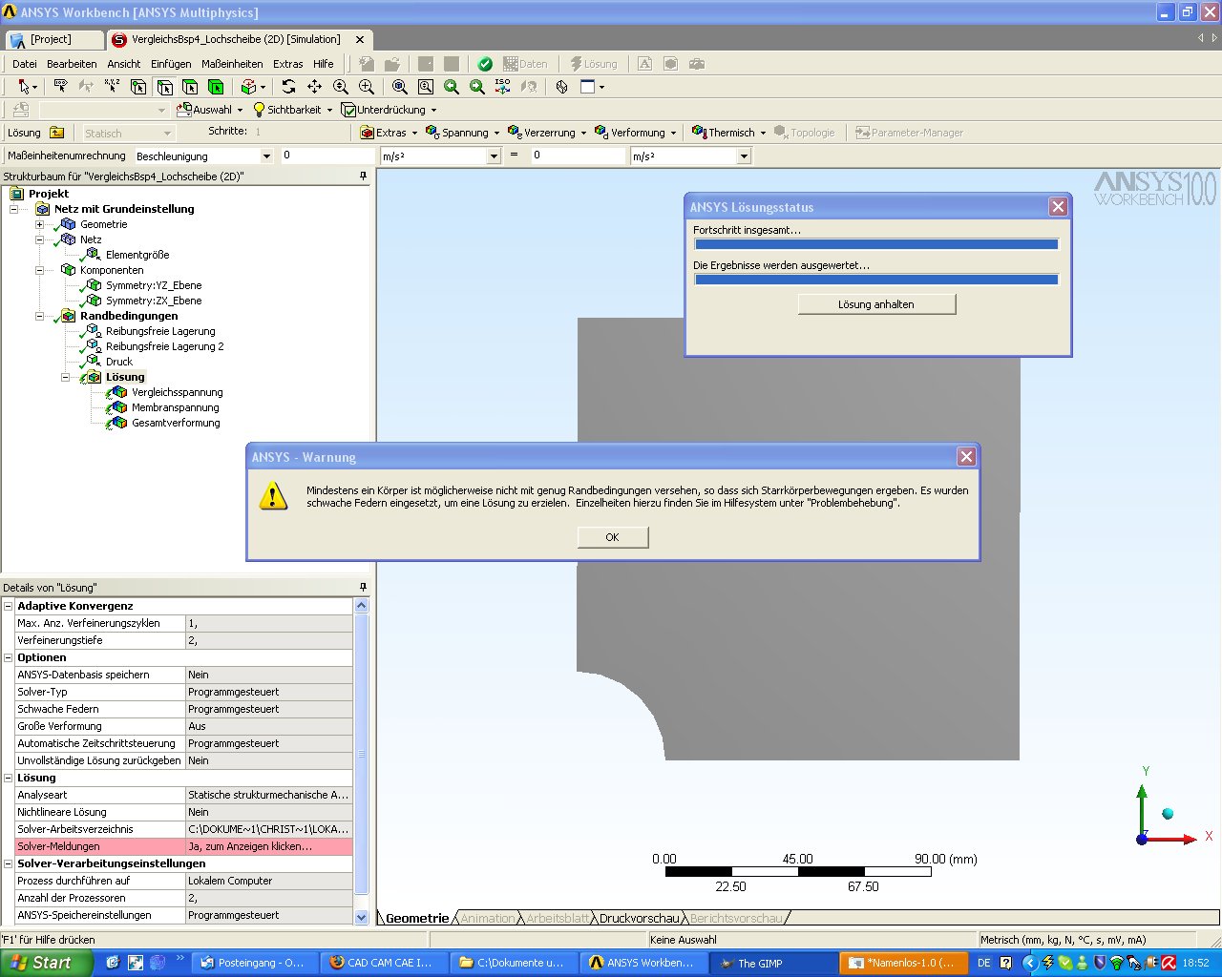The image size is (1222, 977).
Task: Click the label tag tool icon
Action: (60, 87)
